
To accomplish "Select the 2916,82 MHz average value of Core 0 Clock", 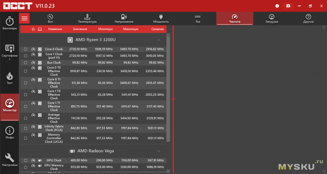I will click(155, 49).
